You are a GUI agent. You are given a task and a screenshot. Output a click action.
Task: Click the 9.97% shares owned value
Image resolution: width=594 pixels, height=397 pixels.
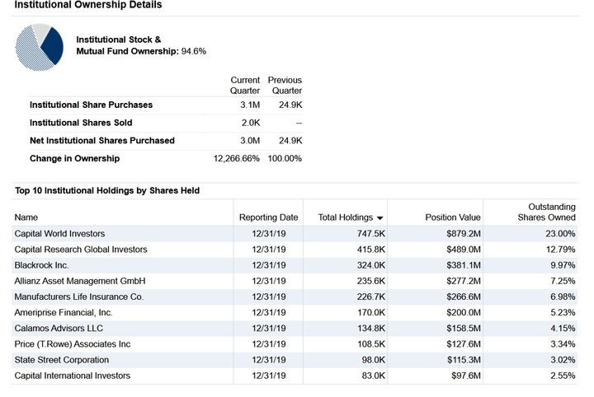click(563, 265)
